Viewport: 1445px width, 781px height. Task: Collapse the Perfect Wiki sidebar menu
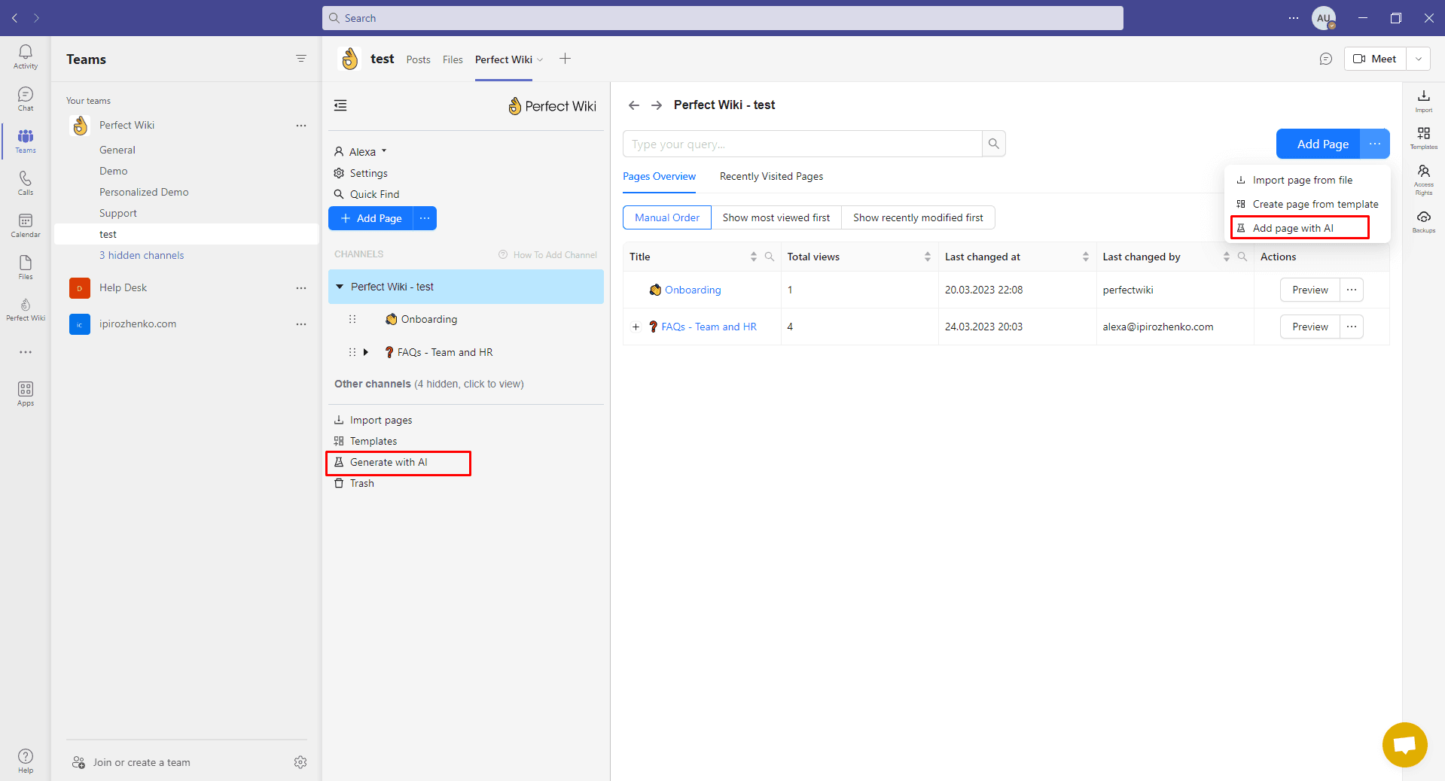(340, 105)
